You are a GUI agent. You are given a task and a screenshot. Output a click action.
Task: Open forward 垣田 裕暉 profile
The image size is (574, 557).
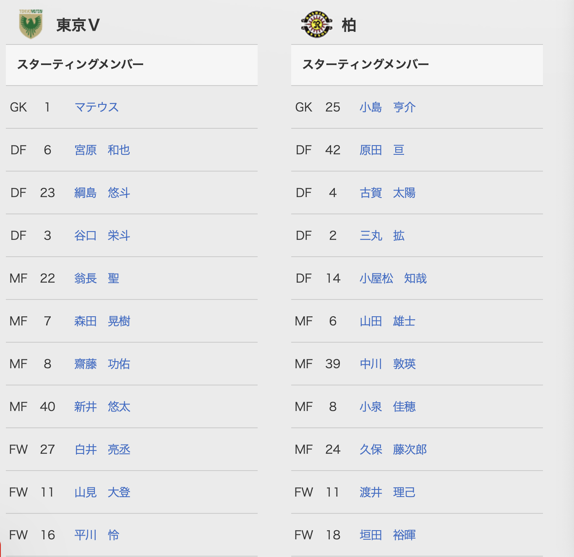pos(387,535)
